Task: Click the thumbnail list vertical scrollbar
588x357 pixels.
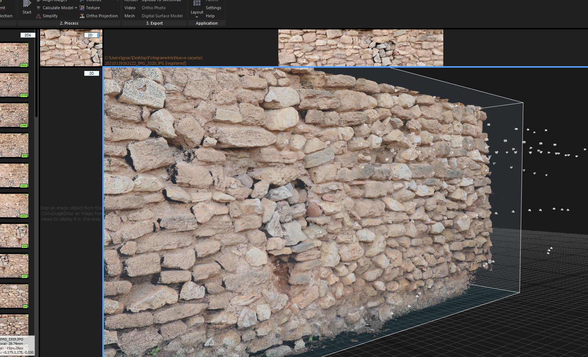Action: [x=36, y=74]
